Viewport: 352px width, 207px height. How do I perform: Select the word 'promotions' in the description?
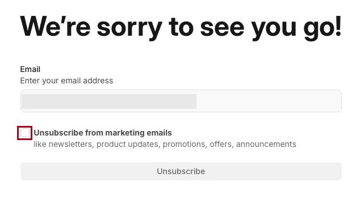coord(184,144)
